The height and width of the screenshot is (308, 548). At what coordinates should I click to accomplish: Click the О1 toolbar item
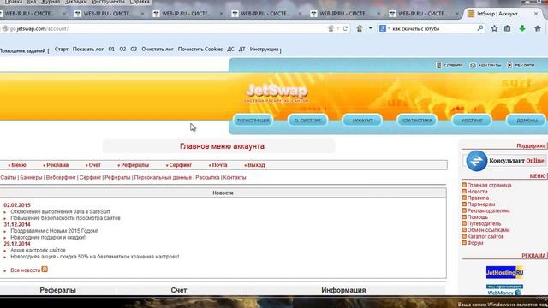pos(111,50)
